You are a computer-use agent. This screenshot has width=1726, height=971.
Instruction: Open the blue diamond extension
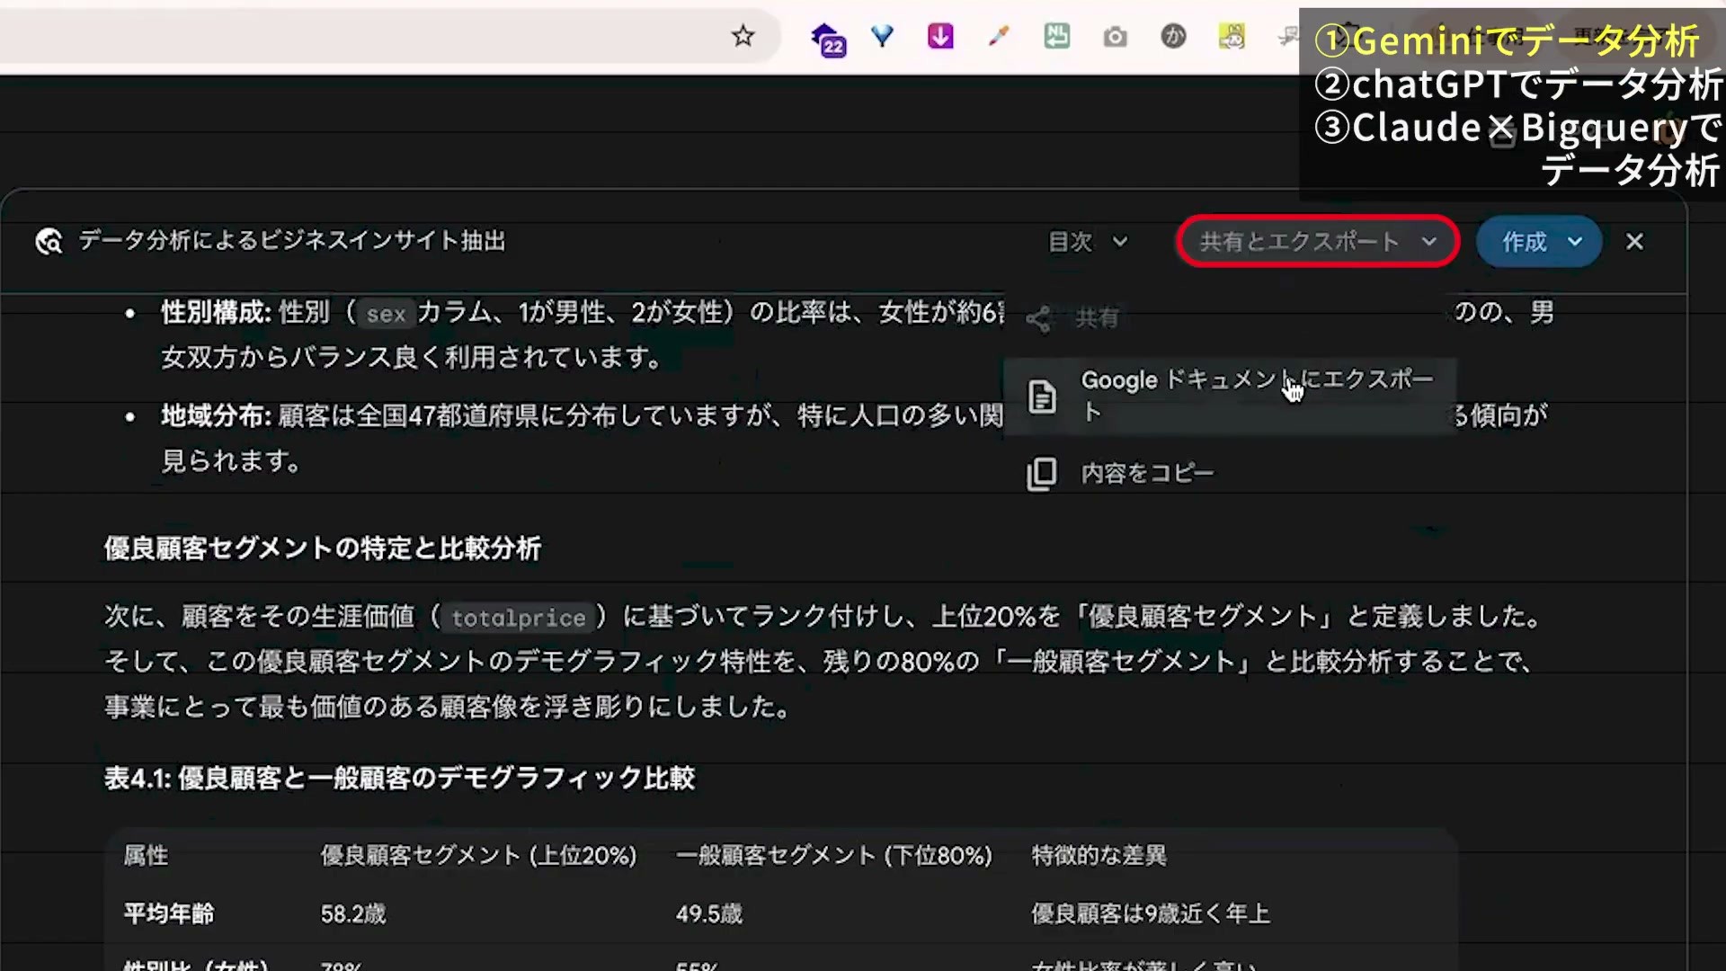(883, 36)
